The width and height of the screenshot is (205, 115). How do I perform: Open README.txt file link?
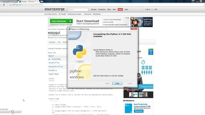click(x=53, y=70)
